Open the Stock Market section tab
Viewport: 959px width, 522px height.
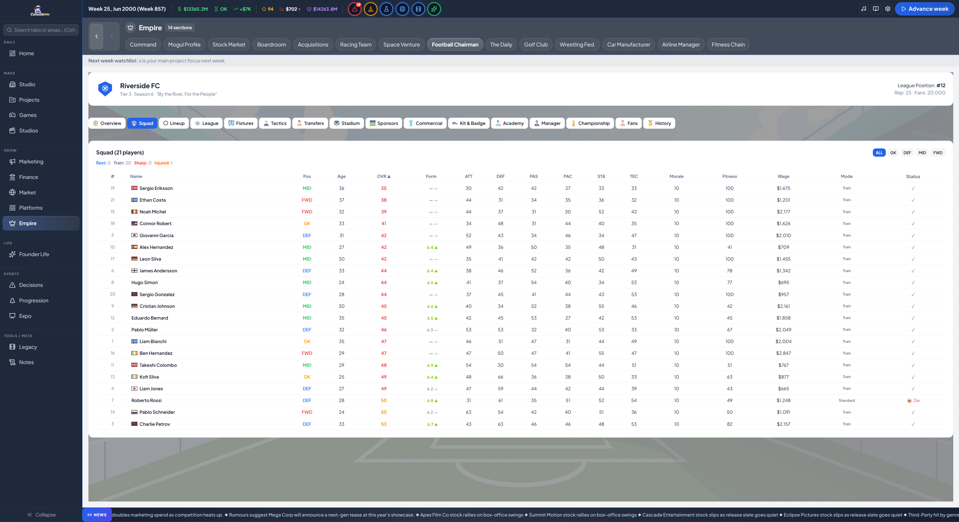(x=229, y=44)
